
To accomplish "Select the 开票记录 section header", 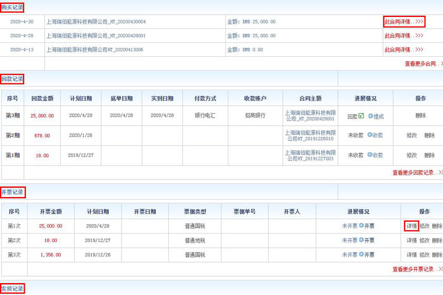I will click(12, 191).
